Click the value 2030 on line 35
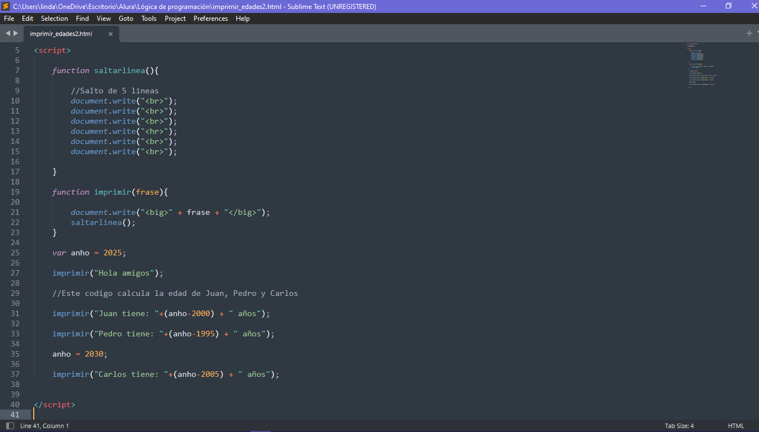This screenshot has height=432, width=759. (94, 354)
